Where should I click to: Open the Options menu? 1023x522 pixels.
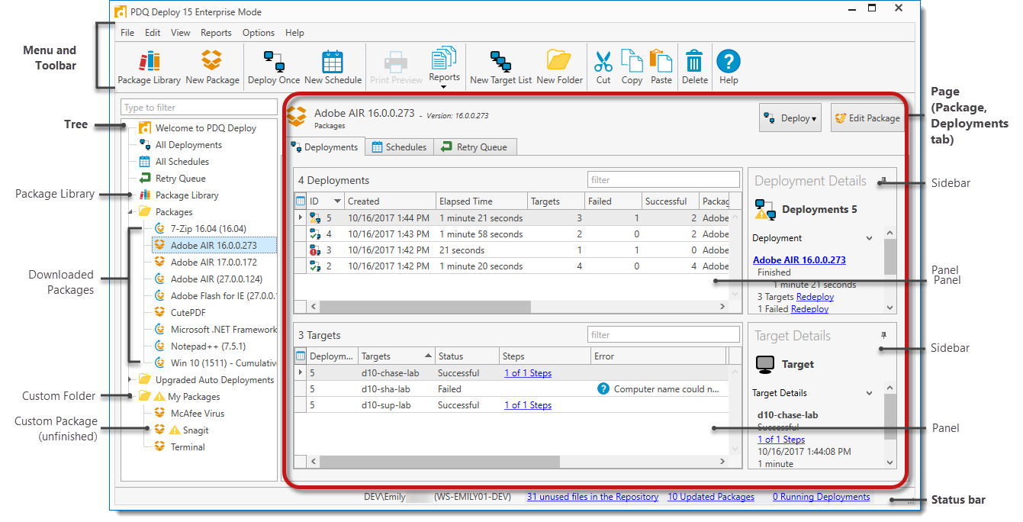tap(259, 33)
